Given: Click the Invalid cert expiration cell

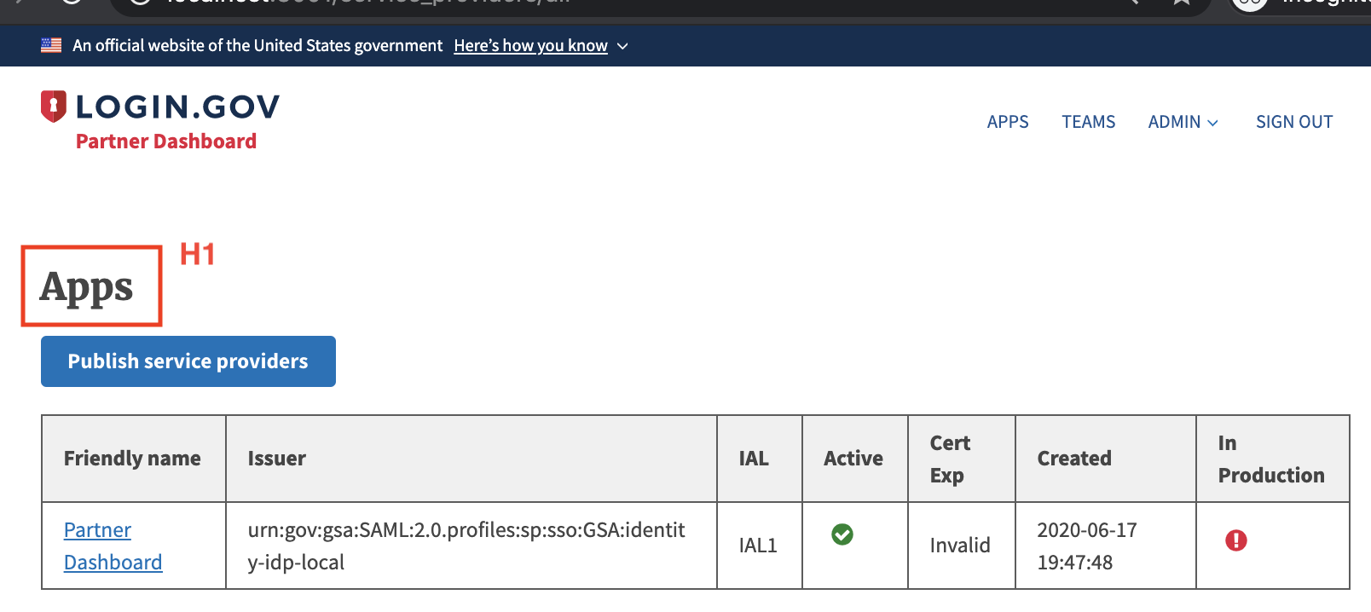Looking at the screenshot, I should coord(960,546).
